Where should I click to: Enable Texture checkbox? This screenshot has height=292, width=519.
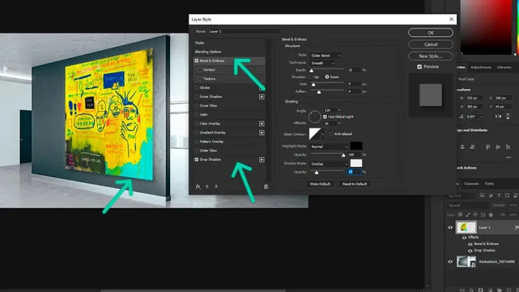tap(200, 79)
